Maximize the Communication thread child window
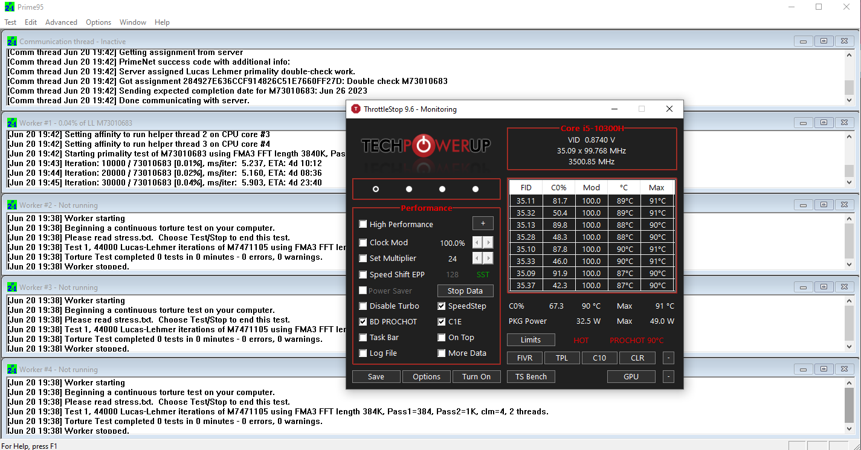This screenshot has height=450, width=861. 824,41
